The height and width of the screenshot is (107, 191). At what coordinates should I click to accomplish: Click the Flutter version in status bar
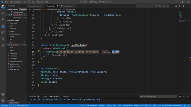click(x=143, y=106)
